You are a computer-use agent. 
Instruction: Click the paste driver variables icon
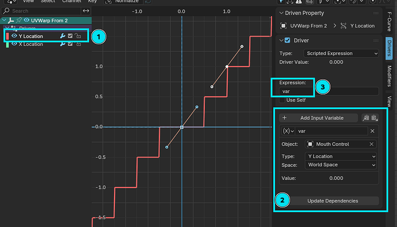coord(375,118)
